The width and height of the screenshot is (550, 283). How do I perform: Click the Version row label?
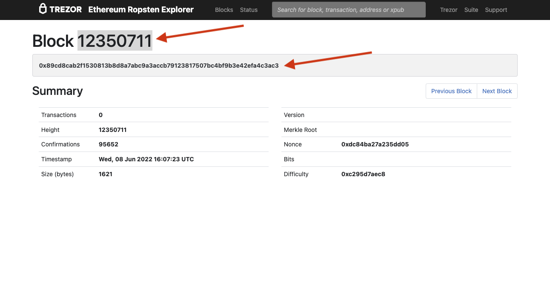click(294, 115)
